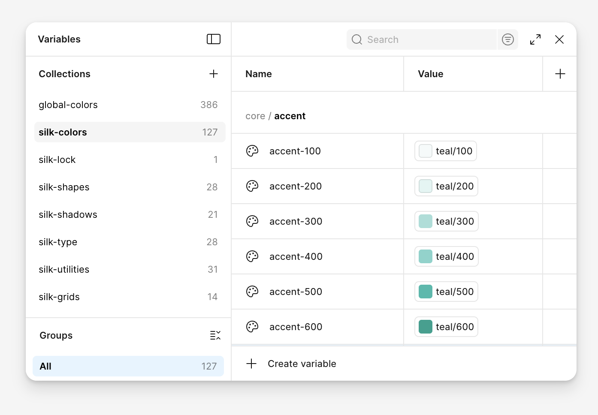Image resolution: width=598 pixels, height=415 pixels.
Task: Open the teal/500 value chip
Action: point(446,292)
